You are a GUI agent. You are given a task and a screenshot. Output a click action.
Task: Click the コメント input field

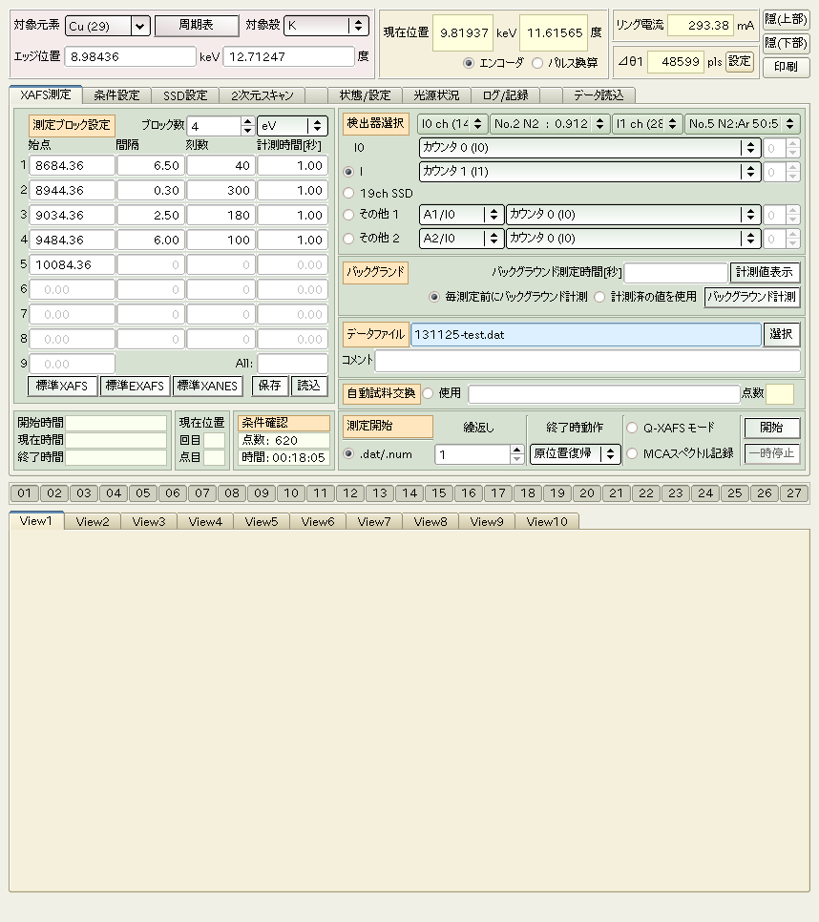click(x=587, y=361)
